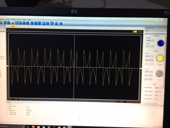This screenshot has height=128, width=170.
Task: Close the Control Panel pane
Action: point(166,28)
